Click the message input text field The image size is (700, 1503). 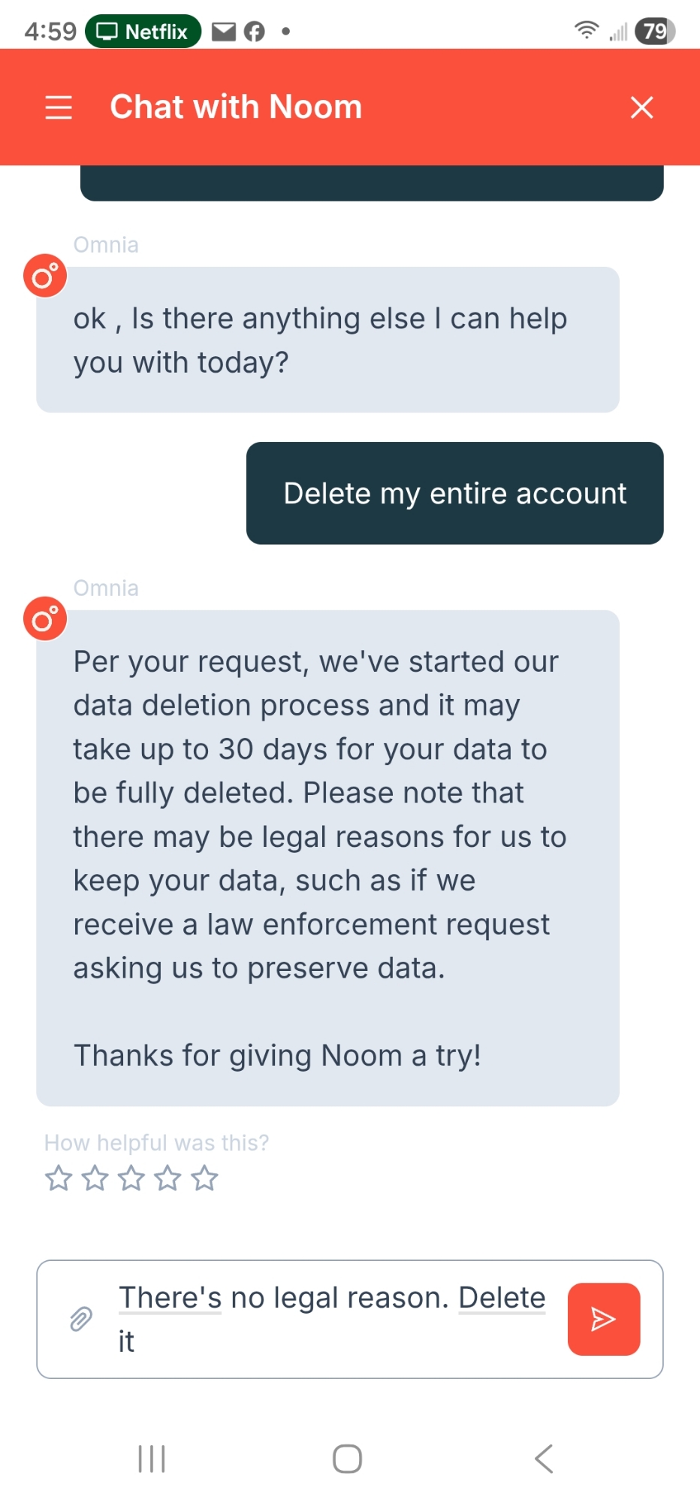pyautogui.click(x=330, y=1319)
